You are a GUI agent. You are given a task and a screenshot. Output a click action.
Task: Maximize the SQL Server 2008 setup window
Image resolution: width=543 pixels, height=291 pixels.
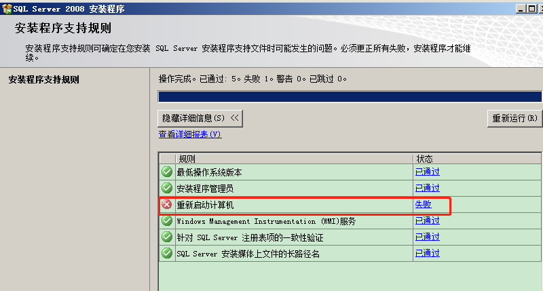coord(531,9)
